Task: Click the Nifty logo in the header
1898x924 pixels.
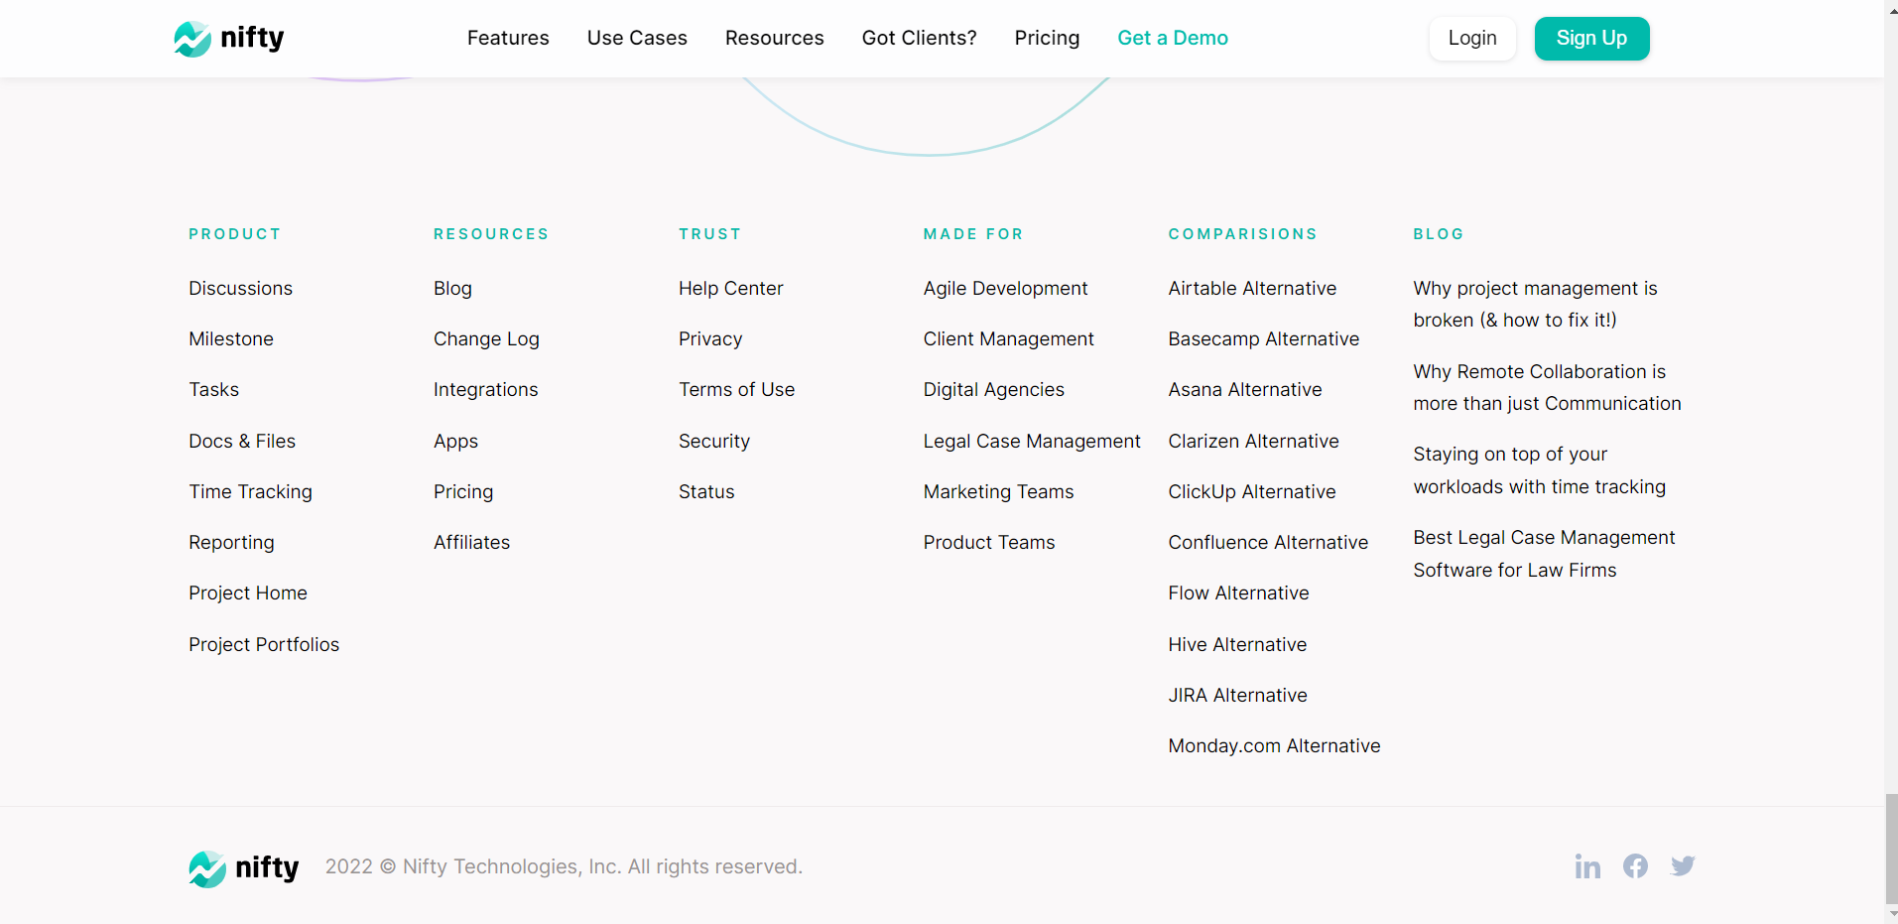Action: [227, 38]
